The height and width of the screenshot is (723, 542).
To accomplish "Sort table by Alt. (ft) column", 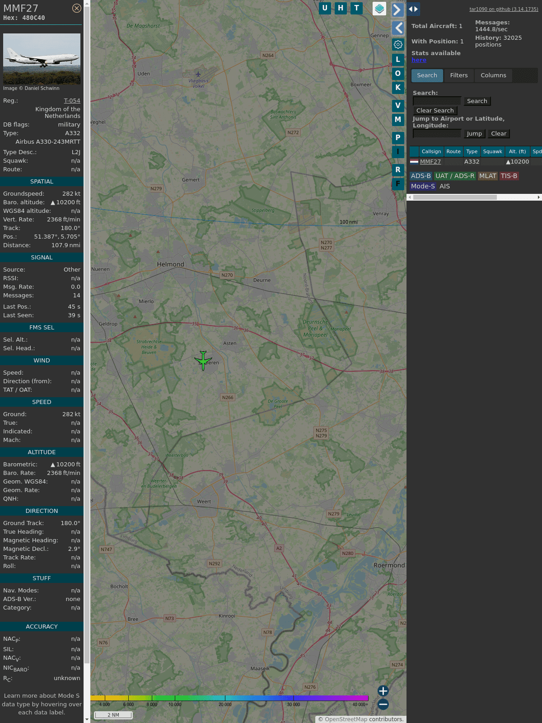I will 518,152.
